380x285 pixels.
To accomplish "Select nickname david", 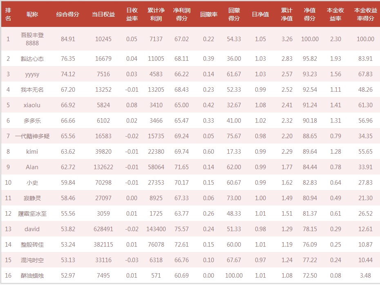I will click(x=32, y=229).
